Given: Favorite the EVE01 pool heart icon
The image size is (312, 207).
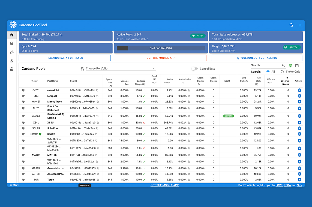Looking at the screenshot, I should point(23,90).
